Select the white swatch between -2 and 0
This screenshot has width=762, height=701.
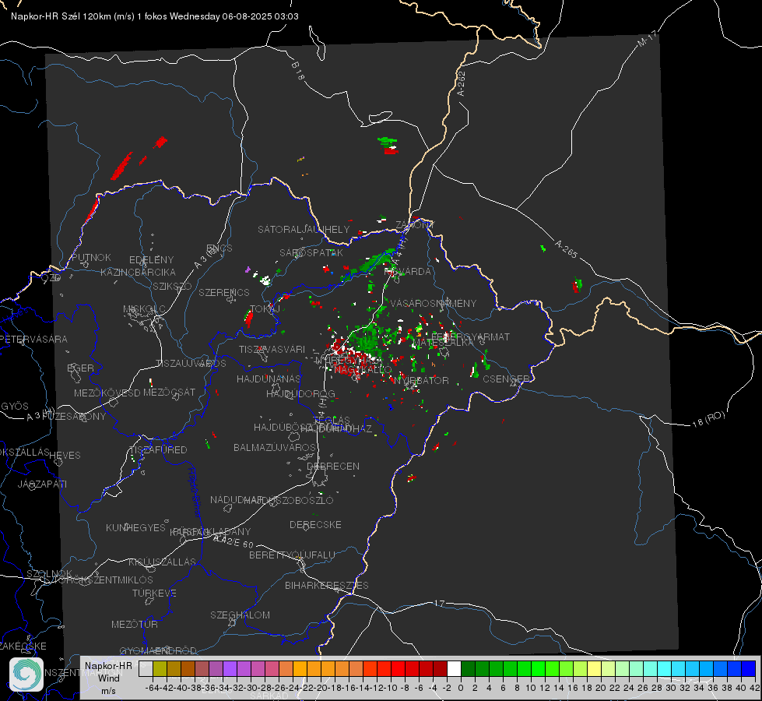click(454, 668)
